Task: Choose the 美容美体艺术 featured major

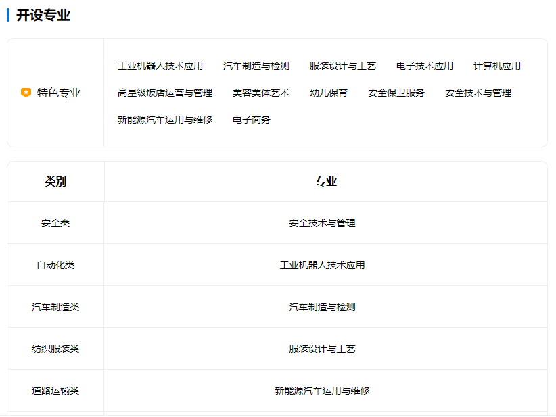Action: [x=261, y=93]
